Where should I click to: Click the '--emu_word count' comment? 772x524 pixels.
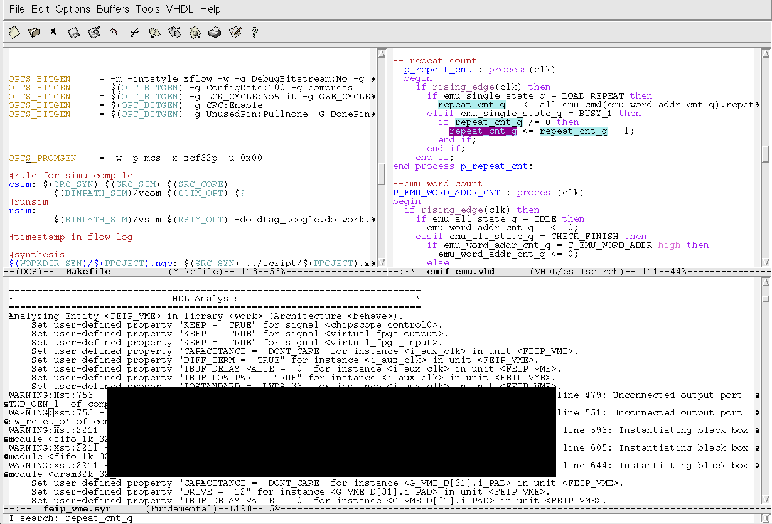437,184
